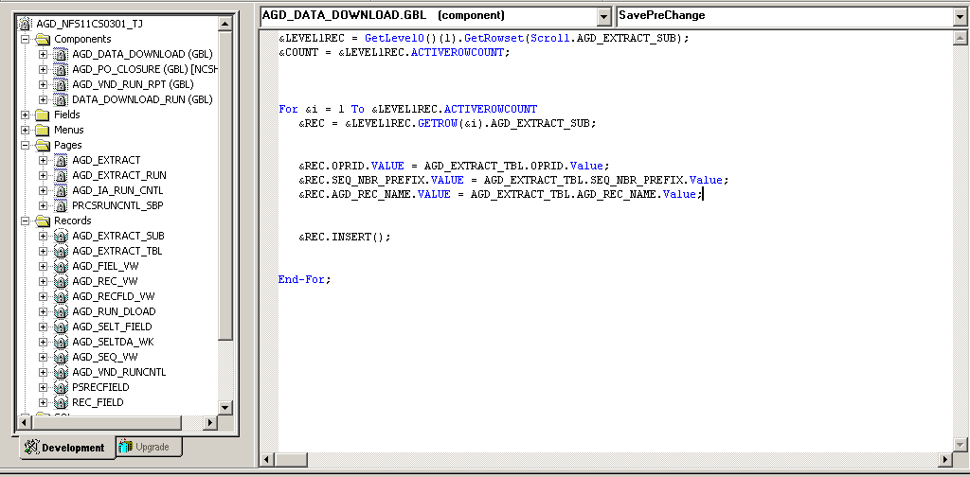
Task: Click the AGD_RUN_DLOAD record icon
Action: [x=60, y=311]
